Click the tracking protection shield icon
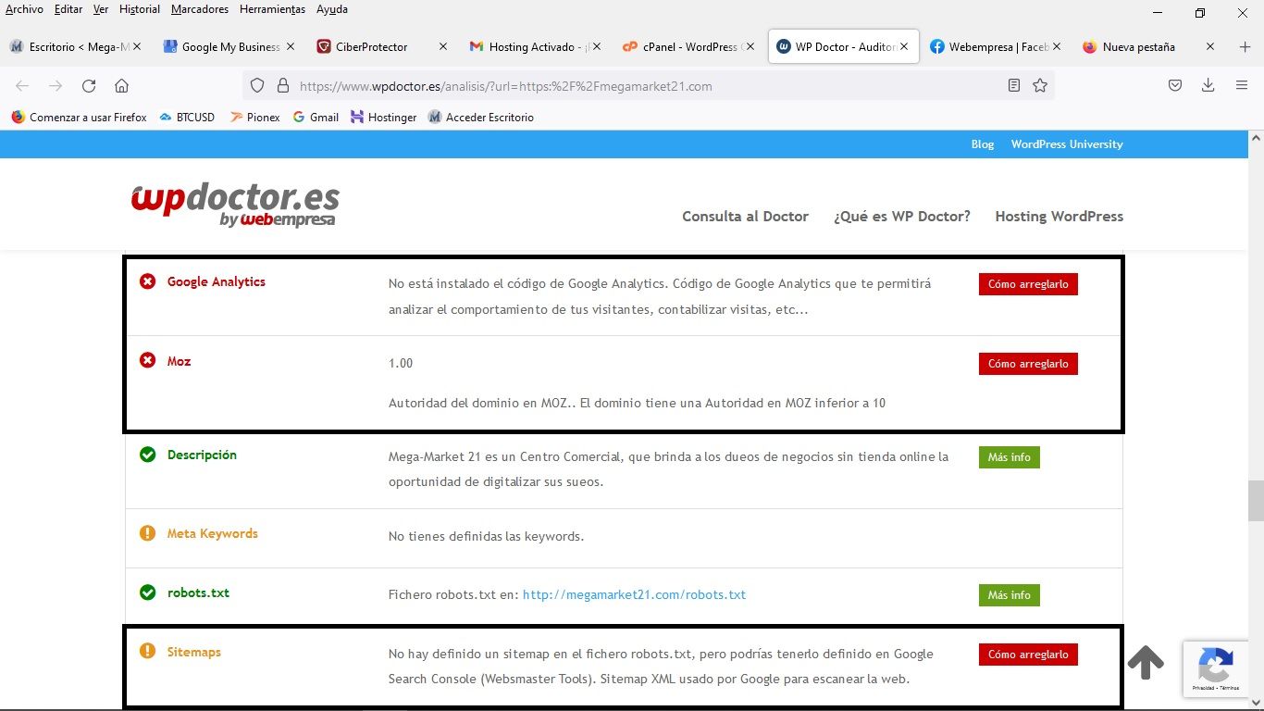The image size is (1264, 711). [x=257, y=86]
